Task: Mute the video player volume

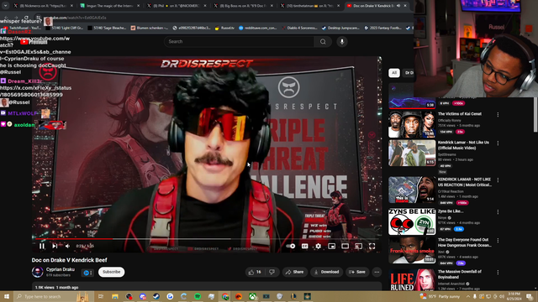Action: (x=67, y=246)
